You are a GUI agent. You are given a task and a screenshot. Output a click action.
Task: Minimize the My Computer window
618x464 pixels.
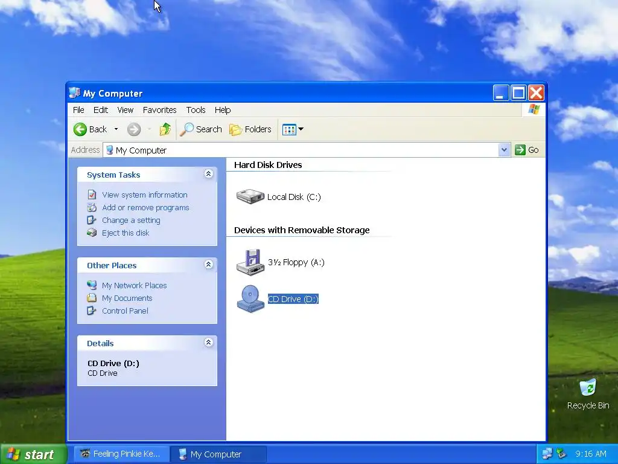pyautogui.click(x=500, y=93)
